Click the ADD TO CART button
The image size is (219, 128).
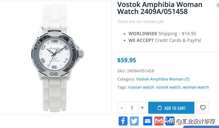click(x=171, y=108)
